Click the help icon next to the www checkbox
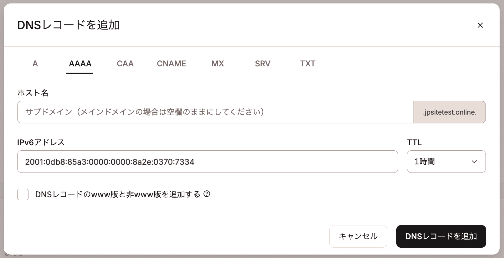Screen dimensions: 504x258 [x=207, y=194]
